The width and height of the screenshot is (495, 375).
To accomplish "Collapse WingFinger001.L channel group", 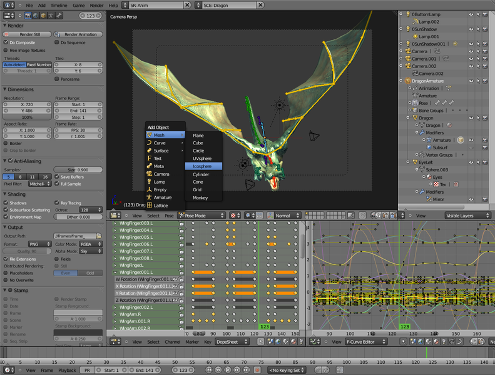I will click(x=115, y=272).
